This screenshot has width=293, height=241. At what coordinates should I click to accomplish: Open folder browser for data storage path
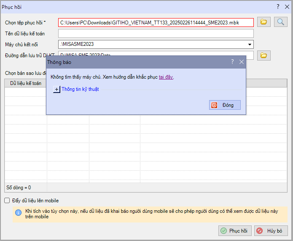pyautogui.click(x=264, y=55)
